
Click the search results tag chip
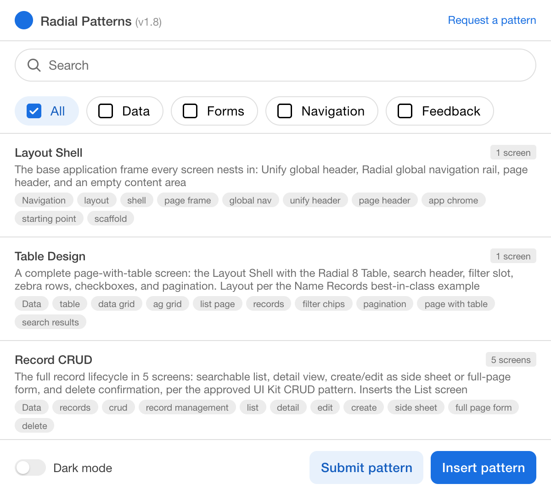[51, 322]
